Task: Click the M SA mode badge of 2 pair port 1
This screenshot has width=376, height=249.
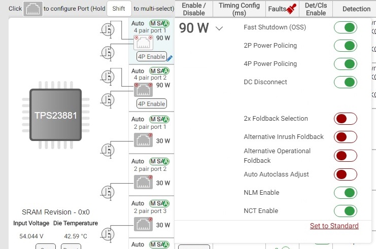Action: click(x=159, y=119)
